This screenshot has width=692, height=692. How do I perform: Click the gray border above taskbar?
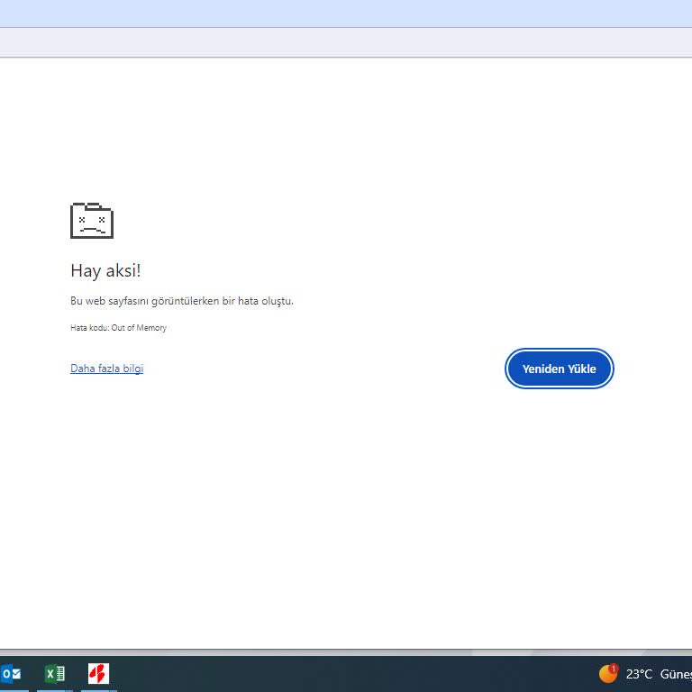pyautogui.click(x=346, y=651)
